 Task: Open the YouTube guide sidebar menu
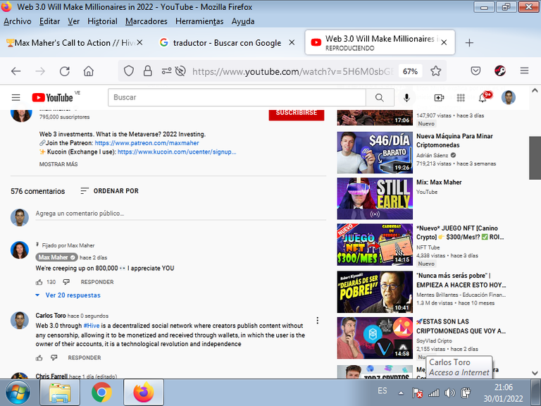[x=16, y=98]
